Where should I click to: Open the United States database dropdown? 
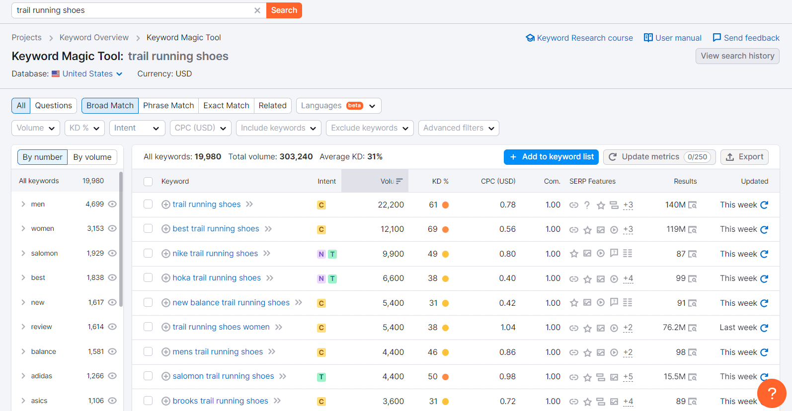87,74
